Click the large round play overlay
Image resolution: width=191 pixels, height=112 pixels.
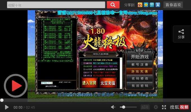pyautogui.click(x=15, y=86)
